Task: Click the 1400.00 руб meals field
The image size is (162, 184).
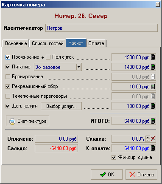Action: click(134, 67)
